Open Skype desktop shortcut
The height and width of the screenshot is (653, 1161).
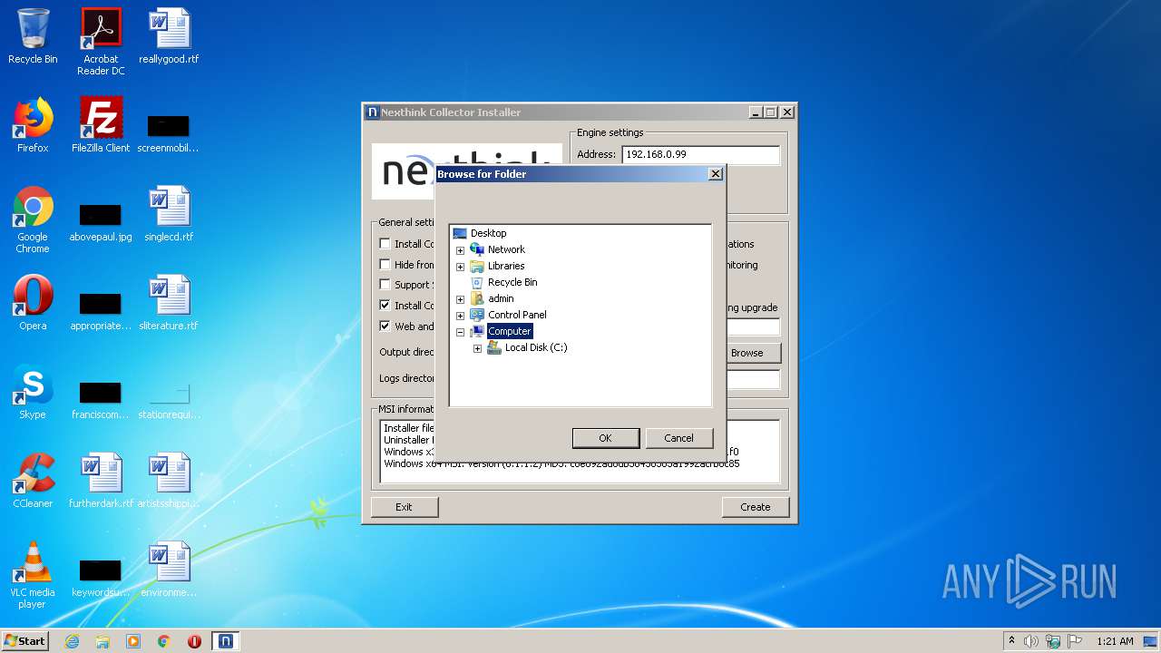pos(33,392)
